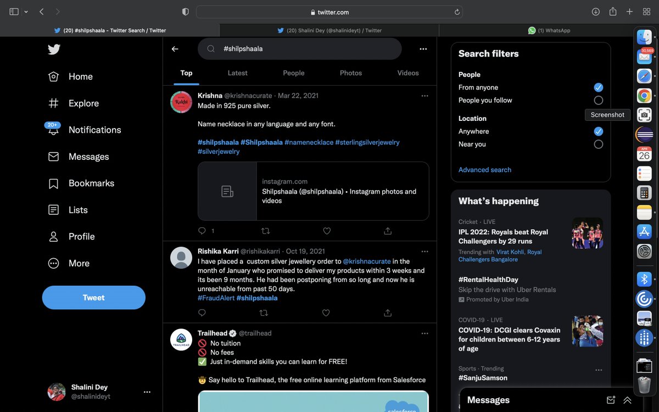Open more options on Krishna's tweet

click(x=425, y=96)
